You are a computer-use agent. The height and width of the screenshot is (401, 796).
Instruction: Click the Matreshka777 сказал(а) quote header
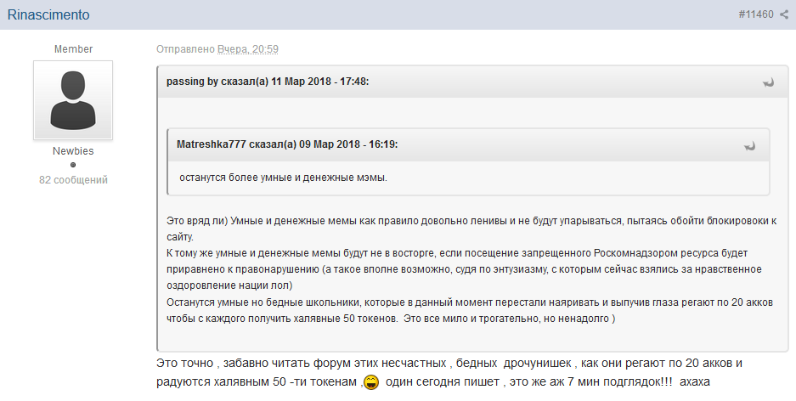(x=287, y=144)
